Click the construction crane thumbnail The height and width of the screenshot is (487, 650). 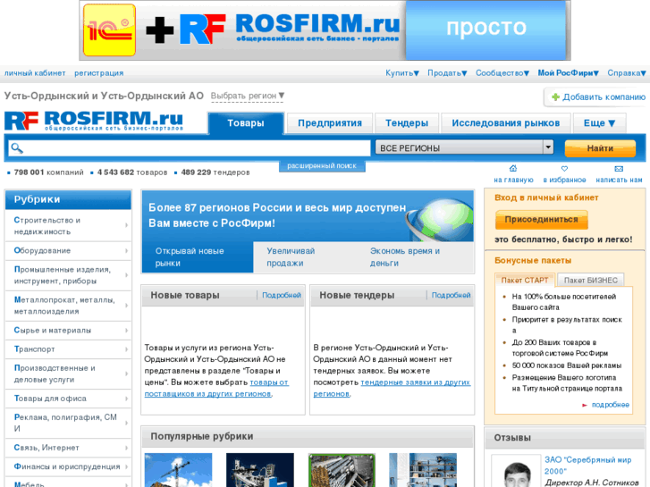click(x=178, y=470)
